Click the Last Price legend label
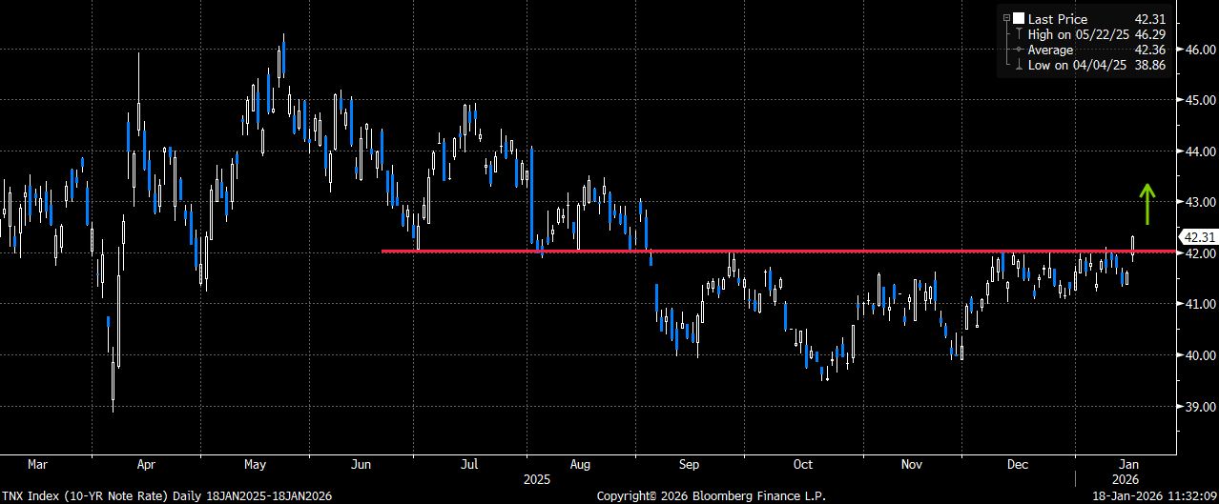The height and width of the screenshot is (504, 1219). coord(1058,19)
